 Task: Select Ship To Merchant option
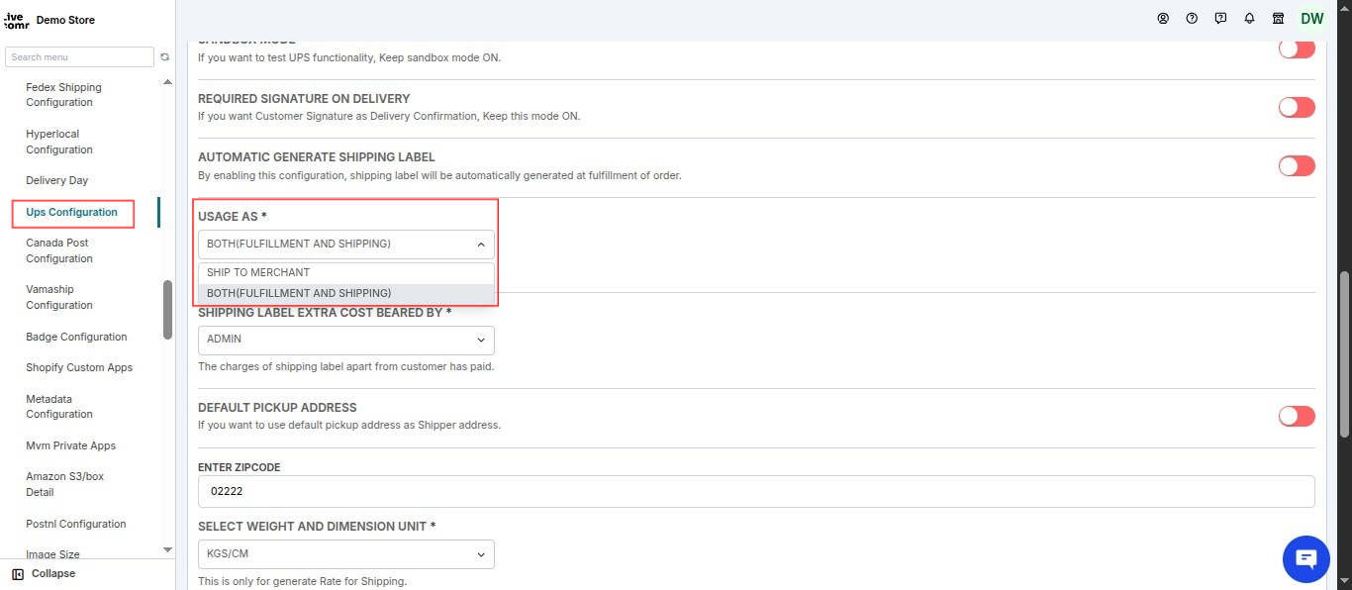(345, 272)
